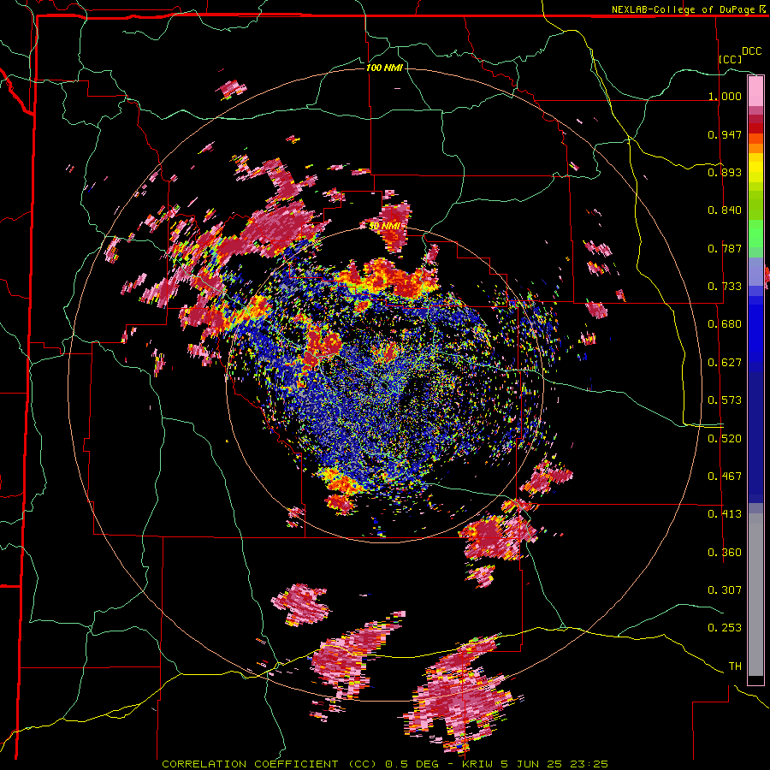Click the 0.733 legend value
Image resolution: width=770 pixels, height=770 pixels.
725,287
